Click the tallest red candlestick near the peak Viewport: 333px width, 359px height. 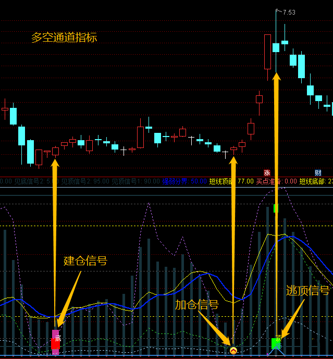267,52
